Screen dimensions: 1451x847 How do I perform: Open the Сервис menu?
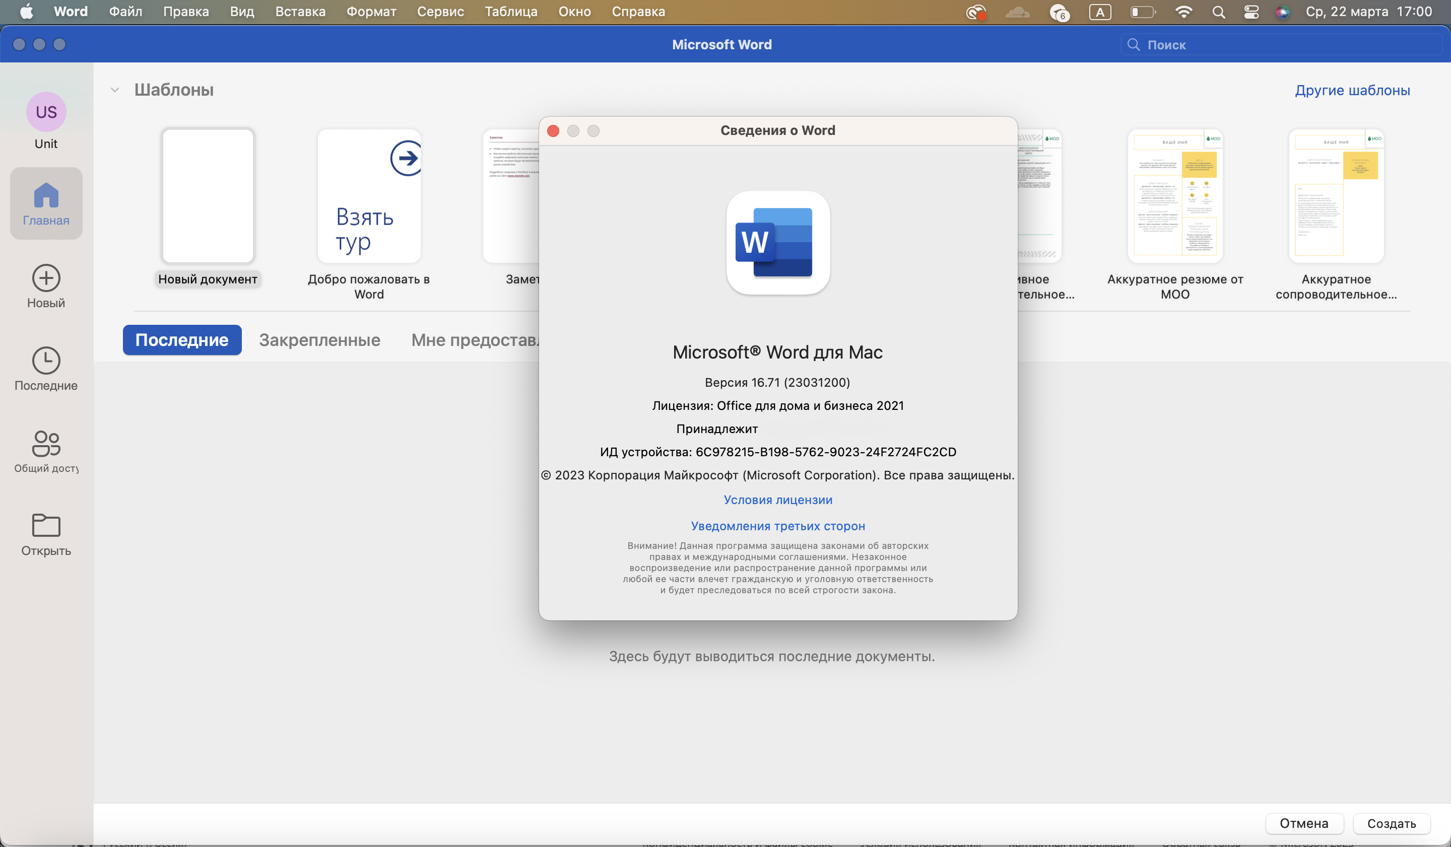tap(440, 12)
